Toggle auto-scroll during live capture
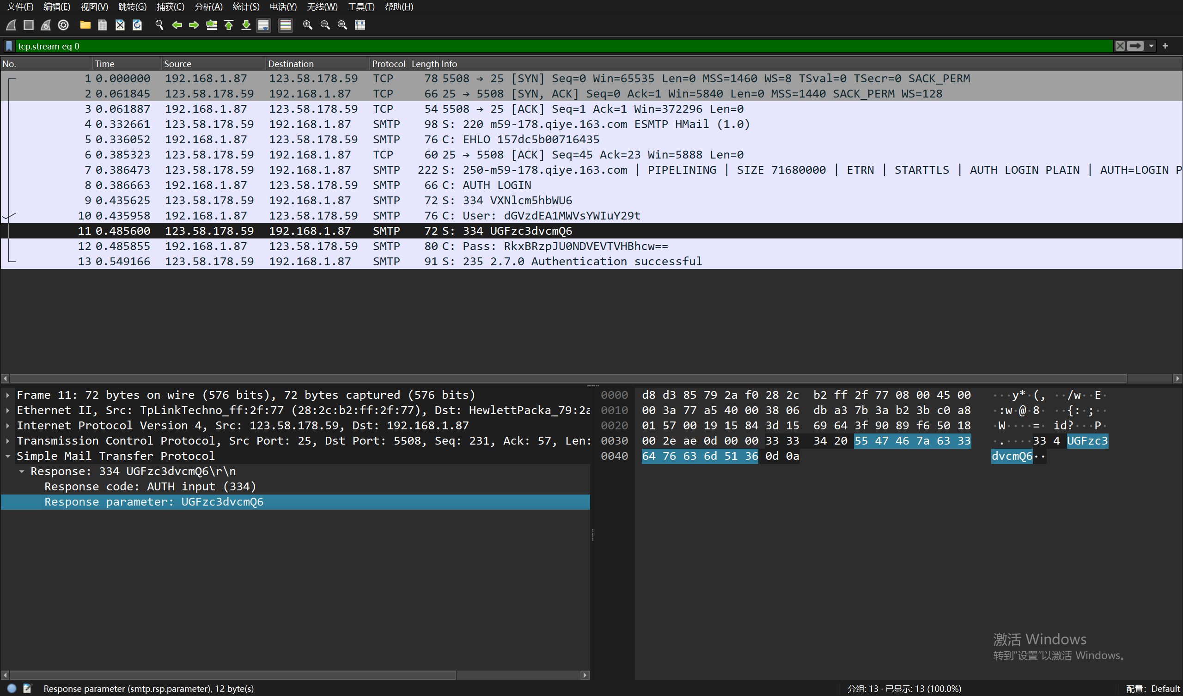 263,25
